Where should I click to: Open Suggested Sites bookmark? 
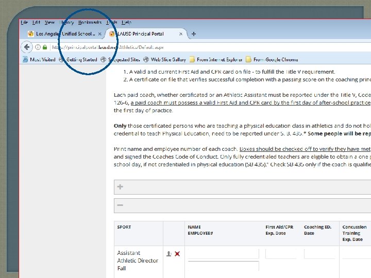pos(120,59)
